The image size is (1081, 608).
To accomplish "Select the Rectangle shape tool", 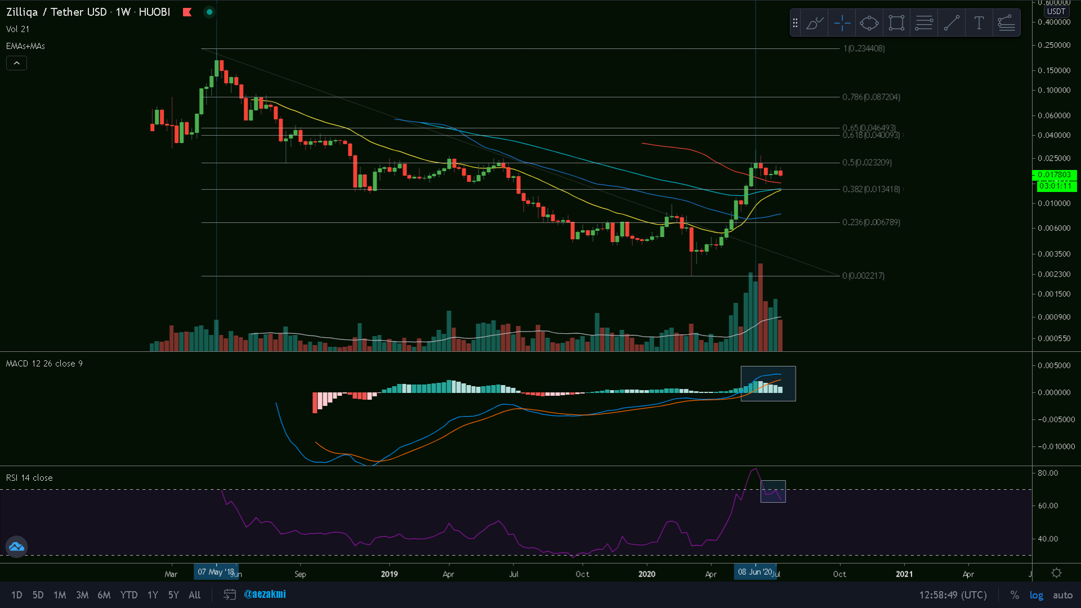I will pyautogui.click(x=896, y=23).
